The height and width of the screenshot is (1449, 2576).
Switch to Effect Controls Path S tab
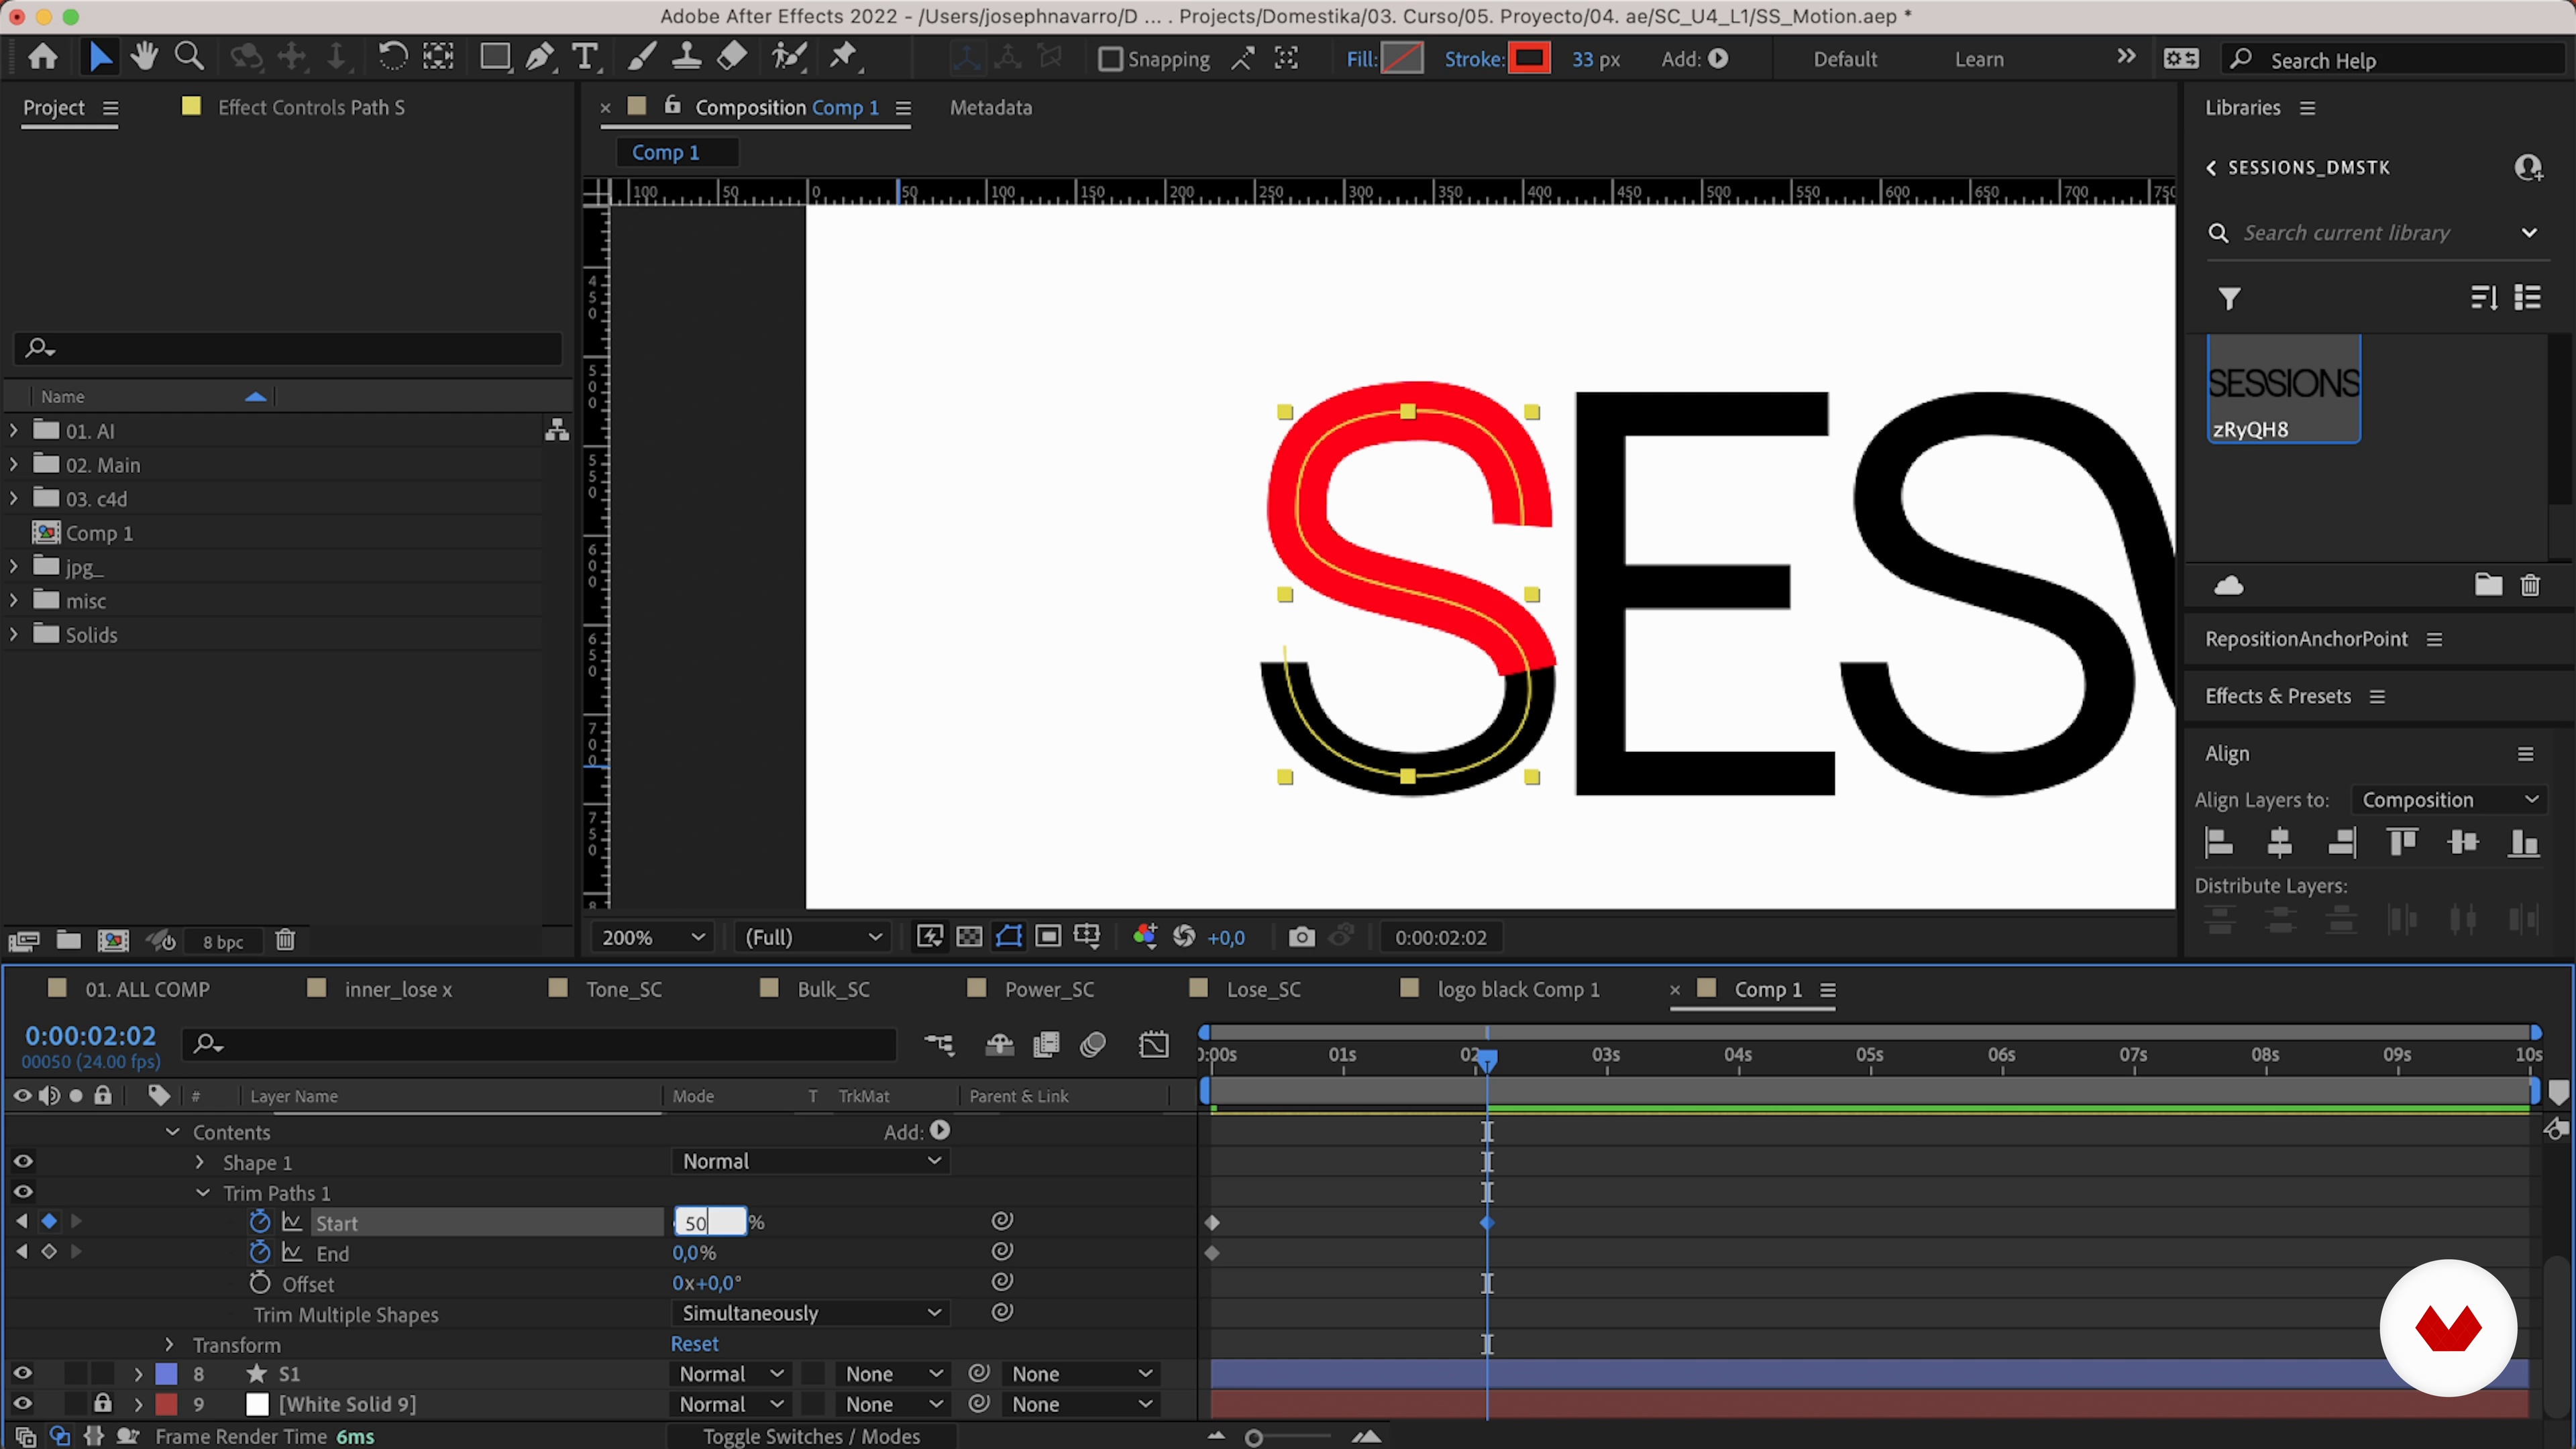[311, 107]
